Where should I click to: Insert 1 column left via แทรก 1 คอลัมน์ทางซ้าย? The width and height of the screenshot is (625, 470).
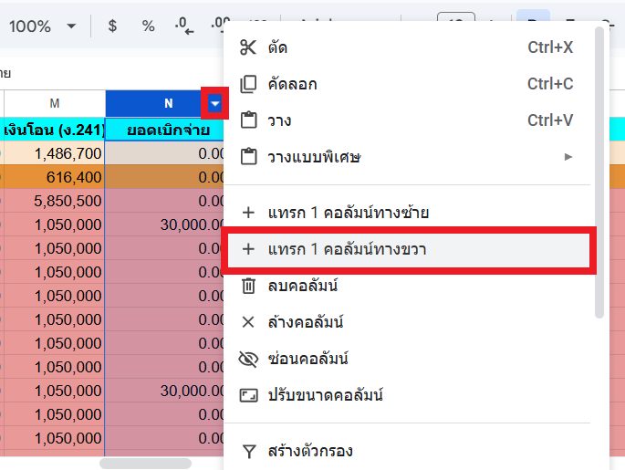click(x=407, y=213)
